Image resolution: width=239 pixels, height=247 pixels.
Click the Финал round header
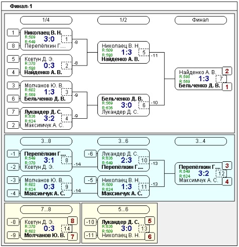point(200,20)
